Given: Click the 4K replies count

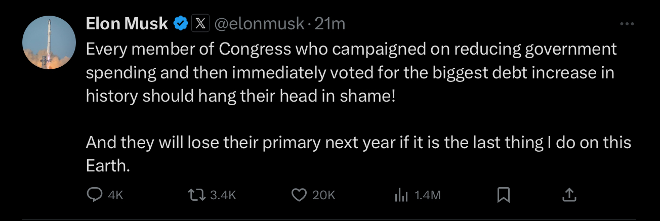Looking at the screenshot, I should point(116,195).
